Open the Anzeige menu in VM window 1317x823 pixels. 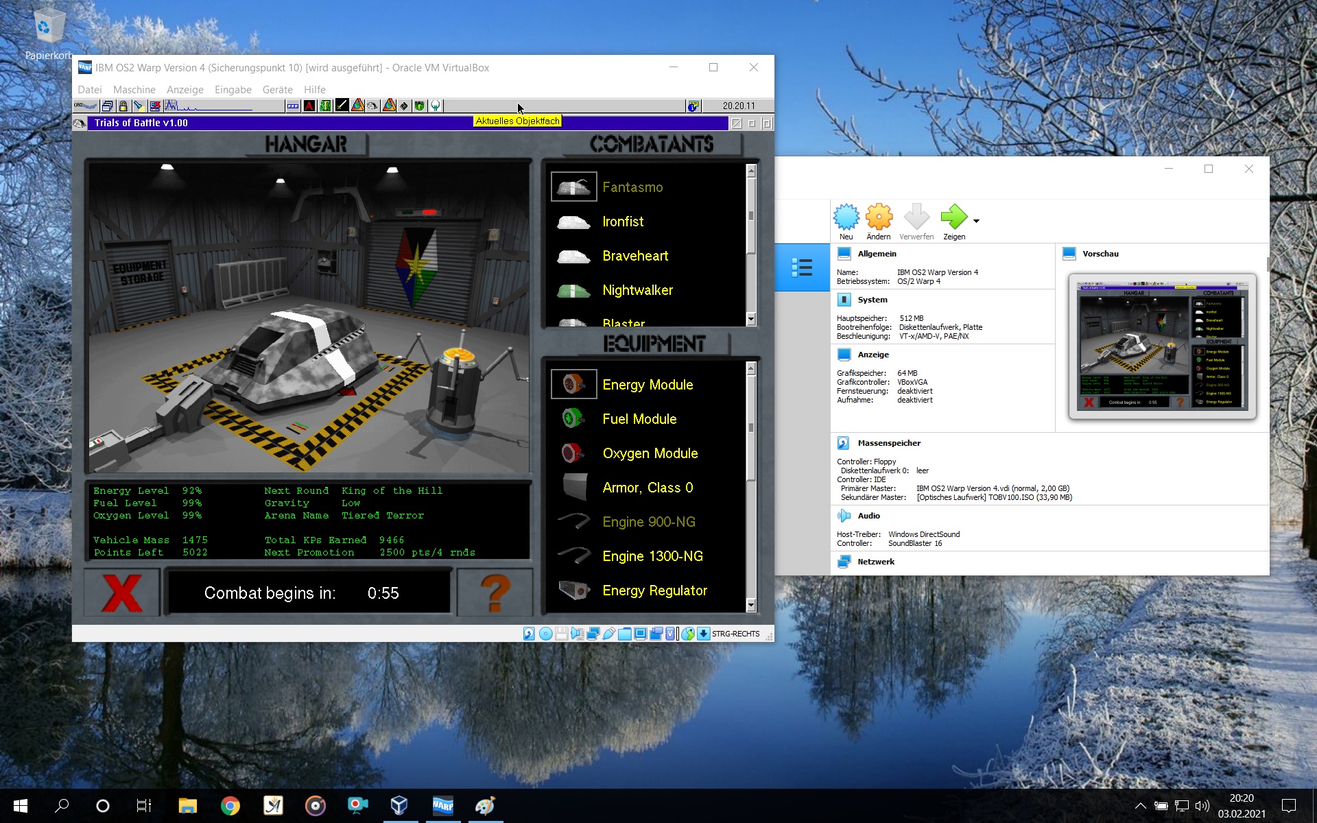coord(185,90)
